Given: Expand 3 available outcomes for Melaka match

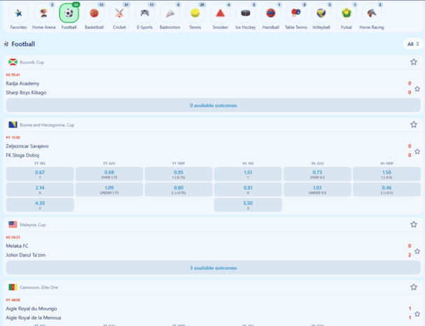Looking at the screenshot, I should click(213, 268).
